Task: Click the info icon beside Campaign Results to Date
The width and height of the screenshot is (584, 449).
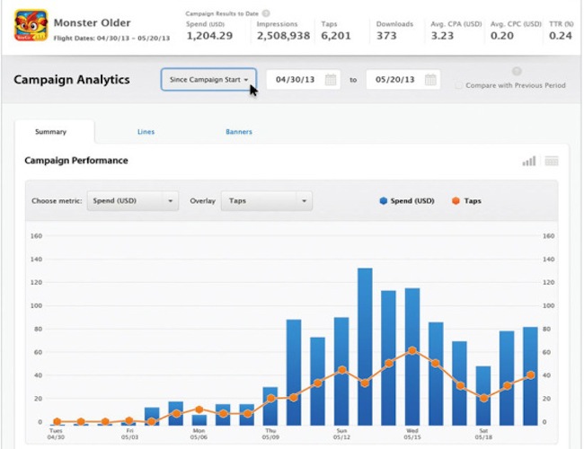Action: point(266,13)
